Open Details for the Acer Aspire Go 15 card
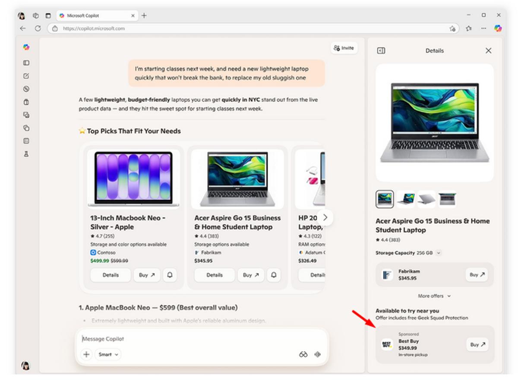518x382 pixels. pos(215,275)
